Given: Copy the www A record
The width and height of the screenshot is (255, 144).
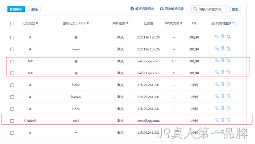Looking at the screenshot, I should coord(228,49).
